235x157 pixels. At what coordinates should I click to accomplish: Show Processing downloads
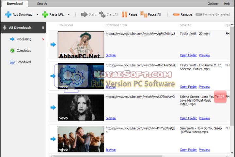pyautogui.click(x=24, y=39)
